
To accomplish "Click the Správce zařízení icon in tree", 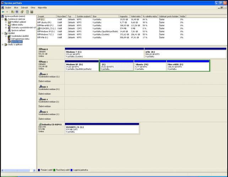I will pyautogui.click(x=9, y=30).
